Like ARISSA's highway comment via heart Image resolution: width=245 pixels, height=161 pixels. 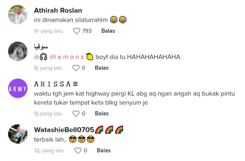click(76, 113)
